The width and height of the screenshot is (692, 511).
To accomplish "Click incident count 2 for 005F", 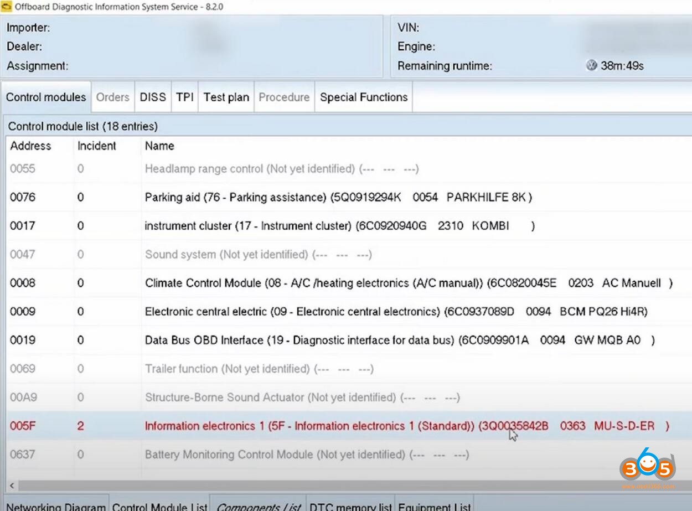I will click(81, 426).
